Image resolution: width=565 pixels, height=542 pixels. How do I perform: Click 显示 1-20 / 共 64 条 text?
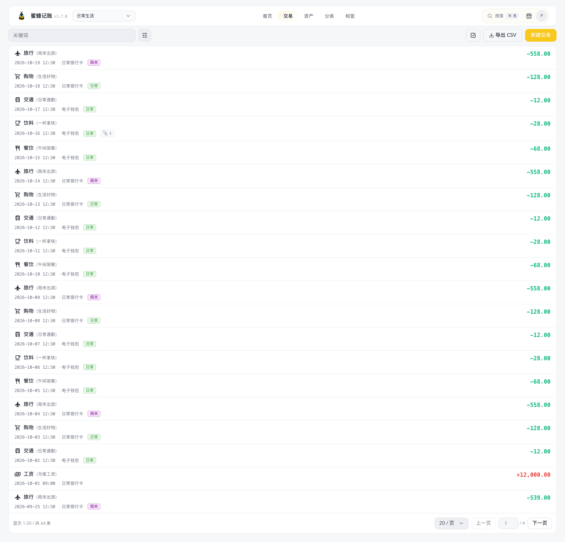(32, 523)
